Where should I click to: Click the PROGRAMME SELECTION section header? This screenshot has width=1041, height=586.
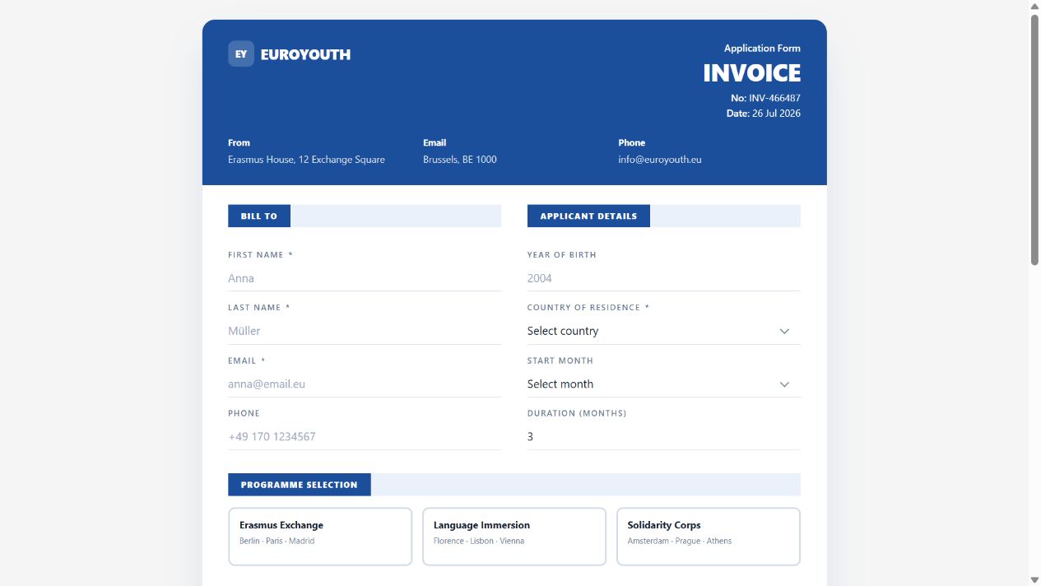(x=300, y=485)
